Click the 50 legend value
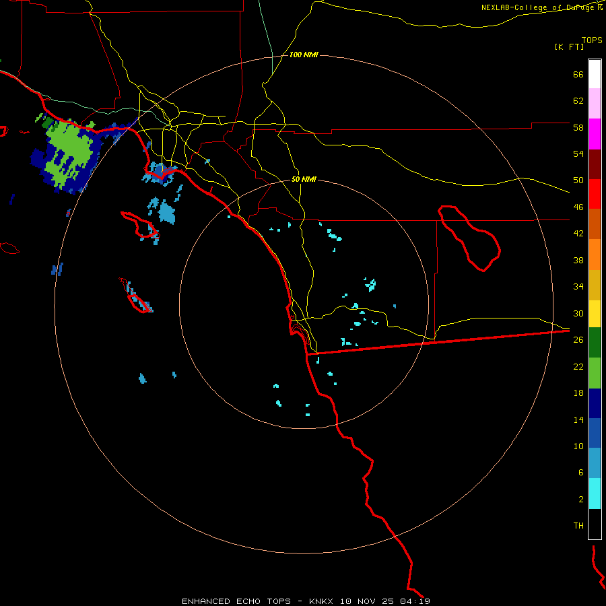 pyautogui.click(x=578, y=180)
